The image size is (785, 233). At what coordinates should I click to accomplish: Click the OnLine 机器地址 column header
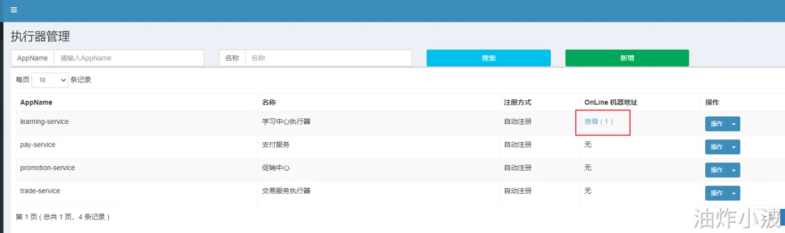pyautogui.click(x=611, y=102)
